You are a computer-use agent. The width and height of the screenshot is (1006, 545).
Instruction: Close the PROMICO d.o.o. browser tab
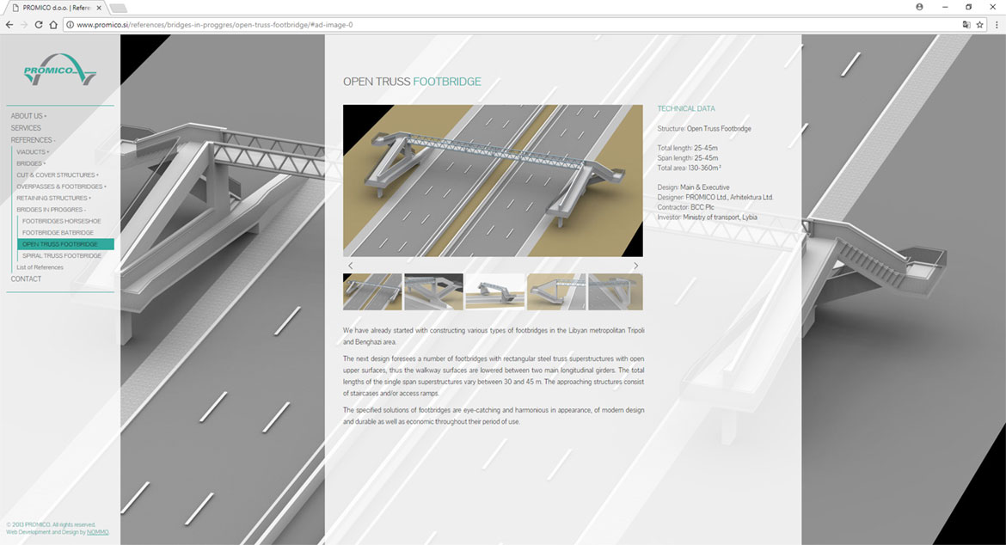coord(101,8)
